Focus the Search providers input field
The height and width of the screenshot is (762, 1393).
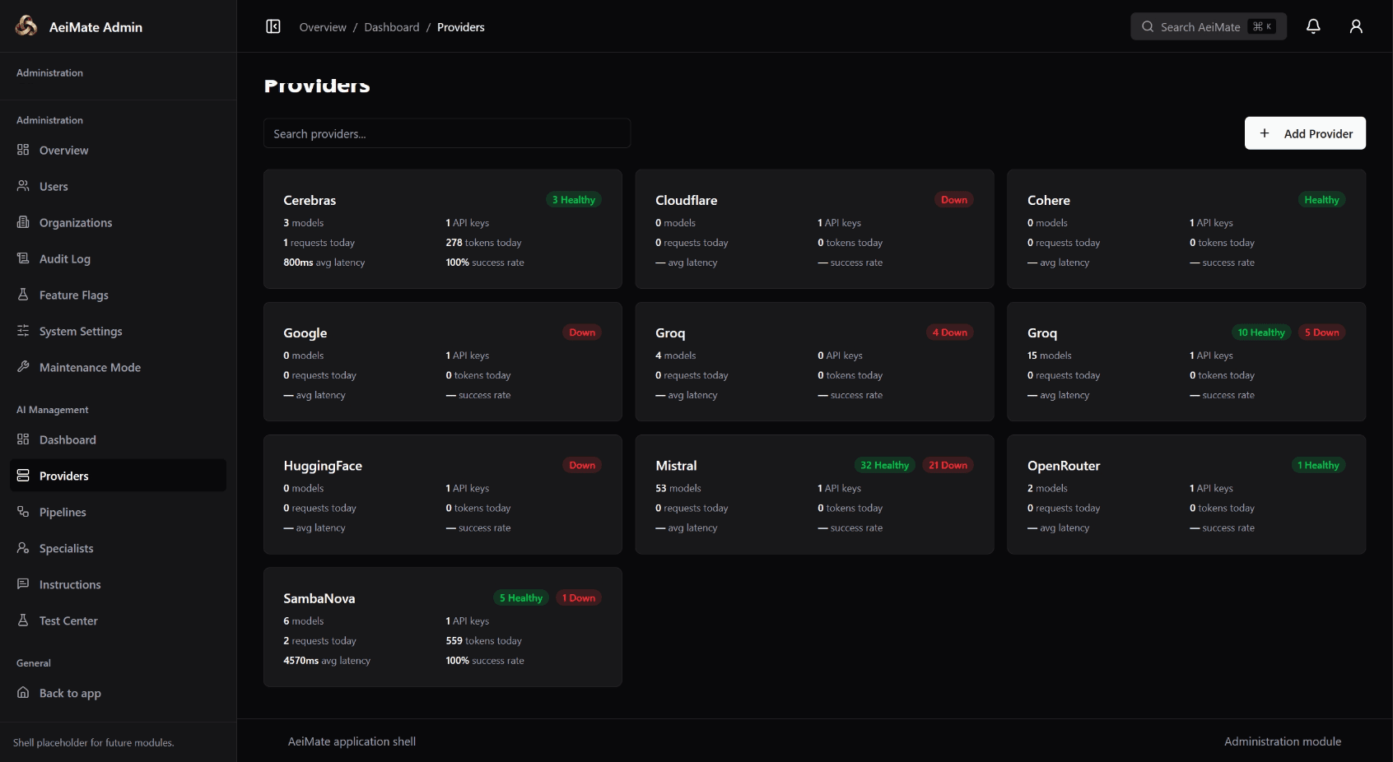[x=447, y=133]
